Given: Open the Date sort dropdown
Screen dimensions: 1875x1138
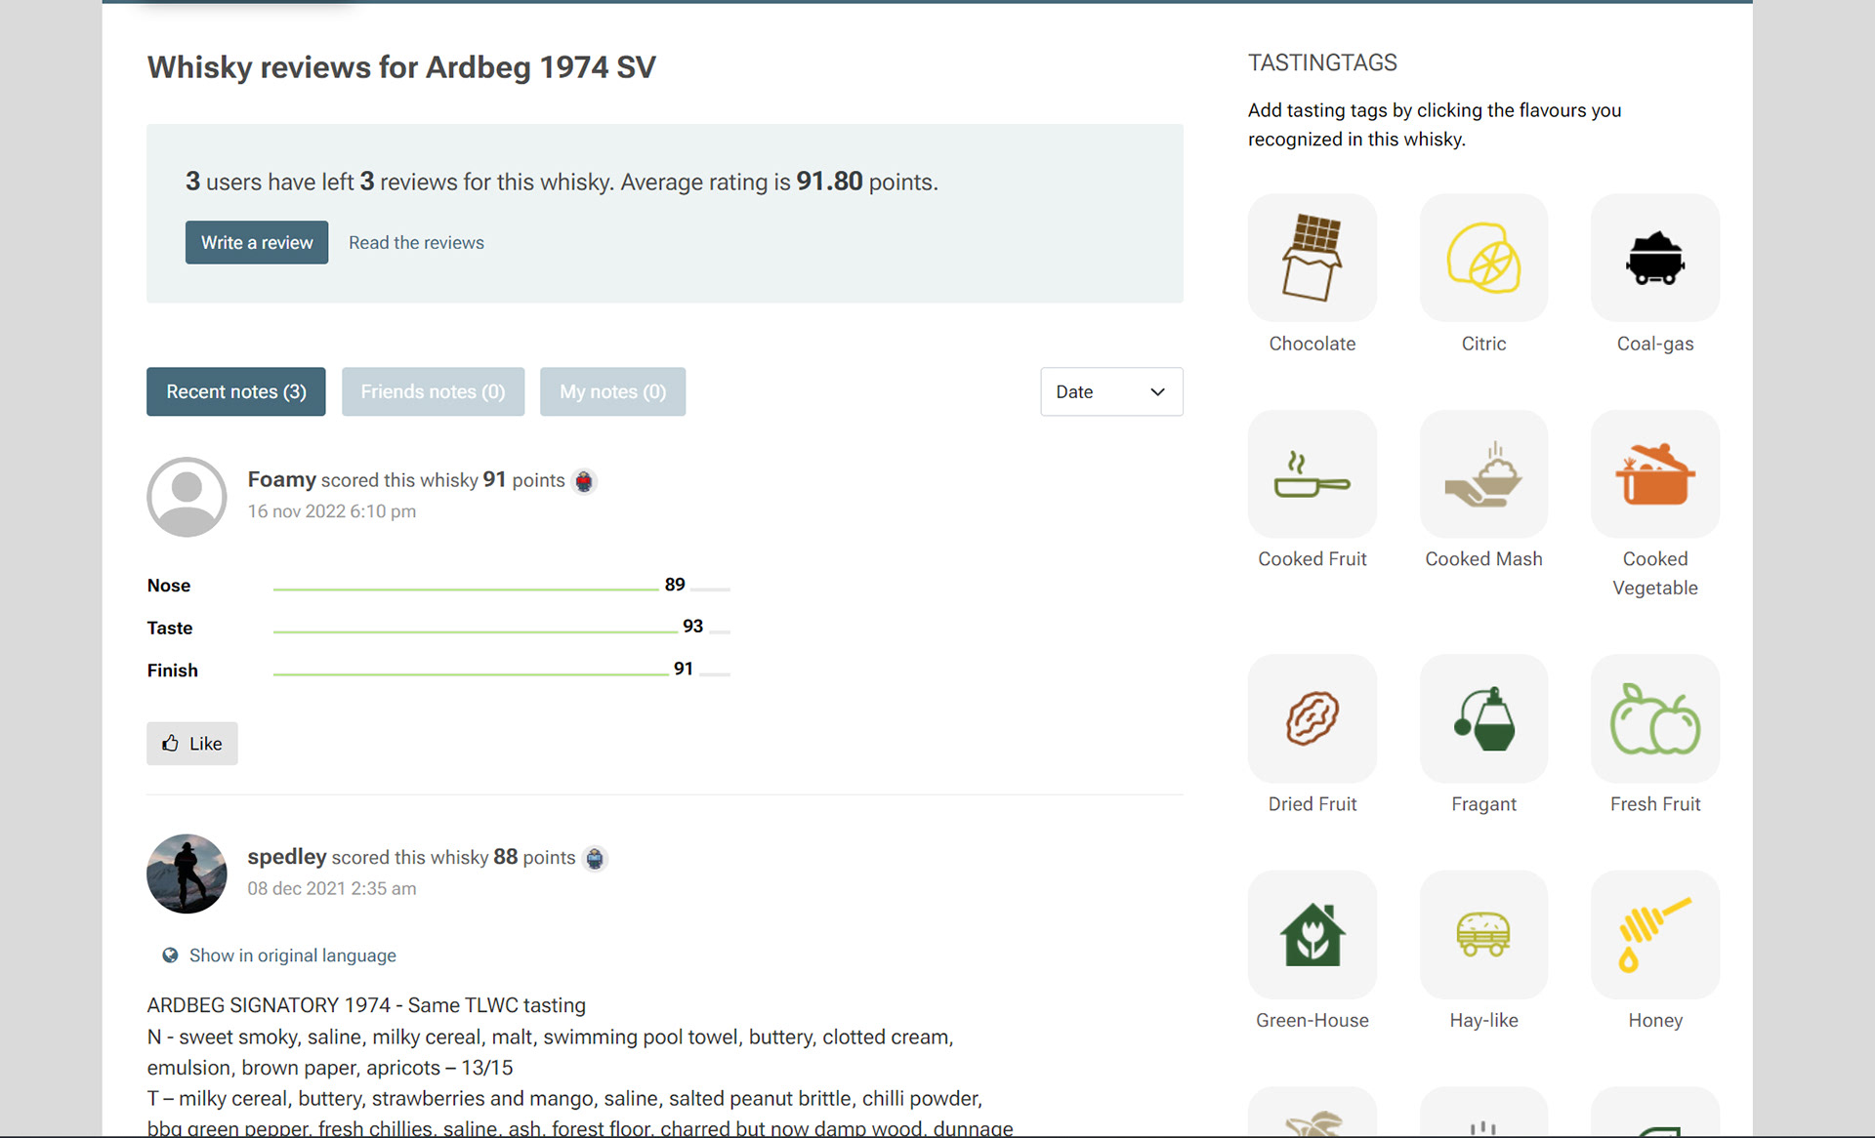Looking at the screenshot, I should tap(1110, 391).
